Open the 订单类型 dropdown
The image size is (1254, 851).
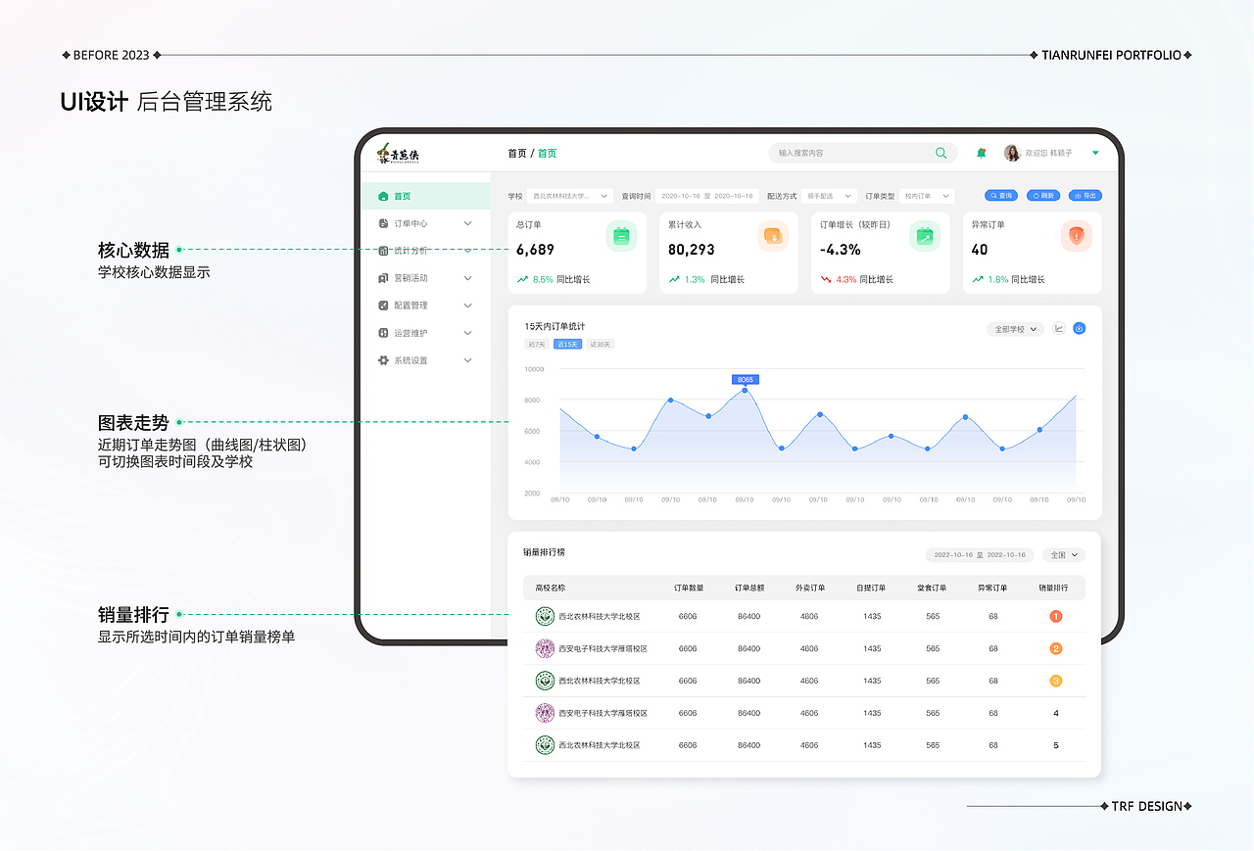click(927, 196)
